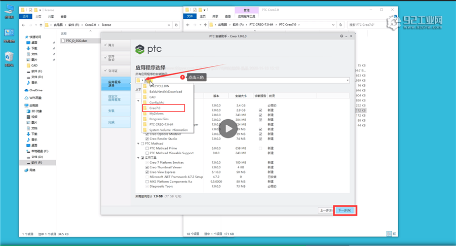Select 网络 in navigation pane
This screenshot has height=246, width=456.
[x=32, y=170]
